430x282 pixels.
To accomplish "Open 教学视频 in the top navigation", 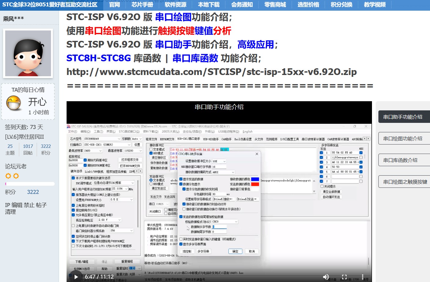I will point(375,5).
